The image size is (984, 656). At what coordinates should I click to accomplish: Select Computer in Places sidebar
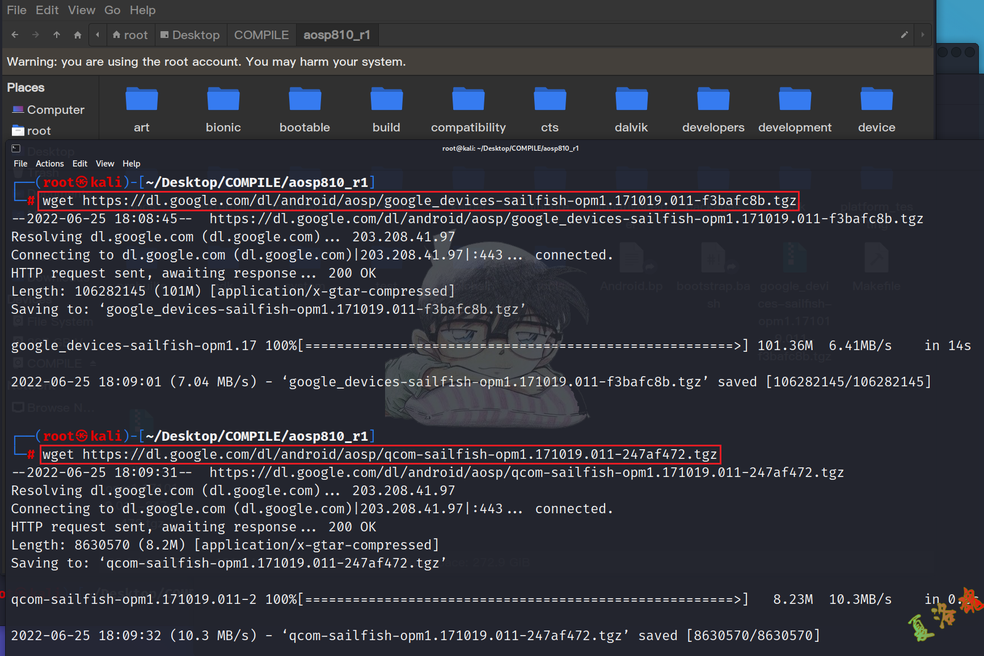click(55, 110)
